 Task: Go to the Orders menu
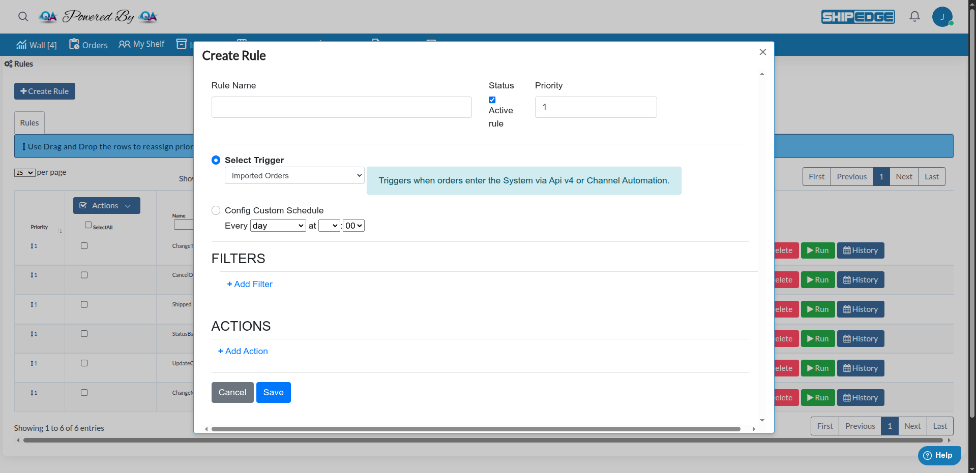(x=88, y=45)
